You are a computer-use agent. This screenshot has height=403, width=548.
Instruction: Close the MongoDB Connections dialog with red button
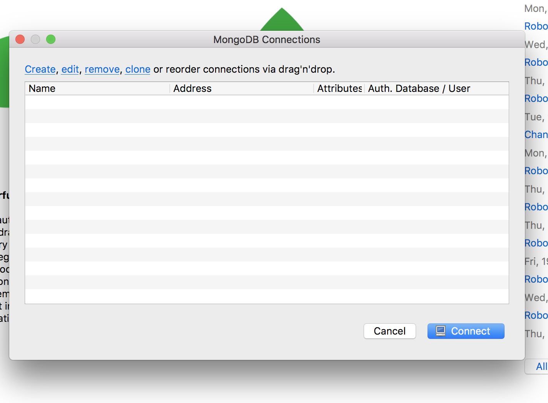(x=20, y=39)
